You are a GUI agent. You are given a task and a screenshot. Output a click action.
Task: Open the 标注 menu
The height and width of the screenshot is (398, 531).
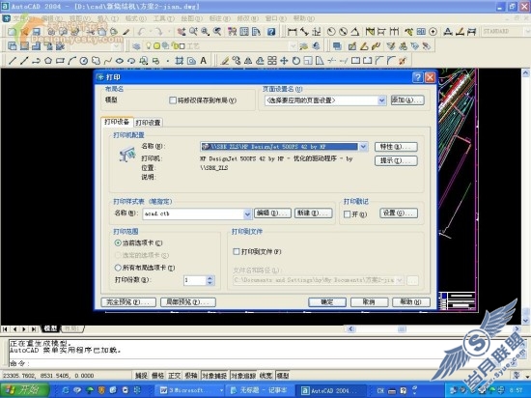pyautogui.click(x=219, y=18)
